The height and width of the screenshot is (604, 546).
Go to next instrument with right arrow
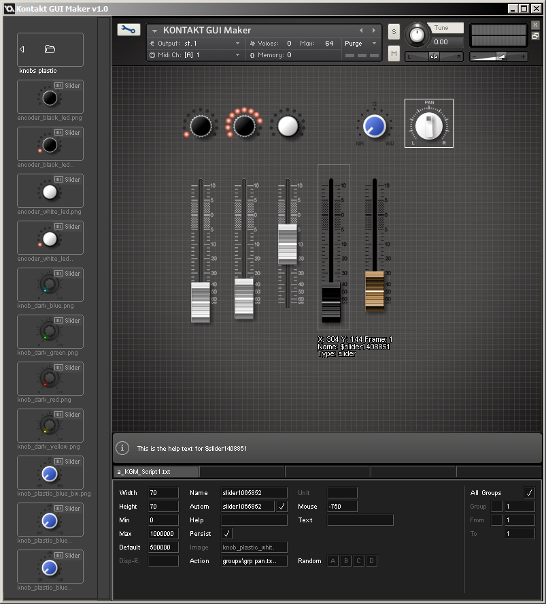pos(374,30)
